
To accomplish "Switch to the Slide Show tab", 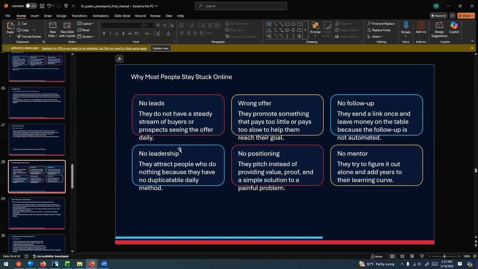I will pos(122,16).
